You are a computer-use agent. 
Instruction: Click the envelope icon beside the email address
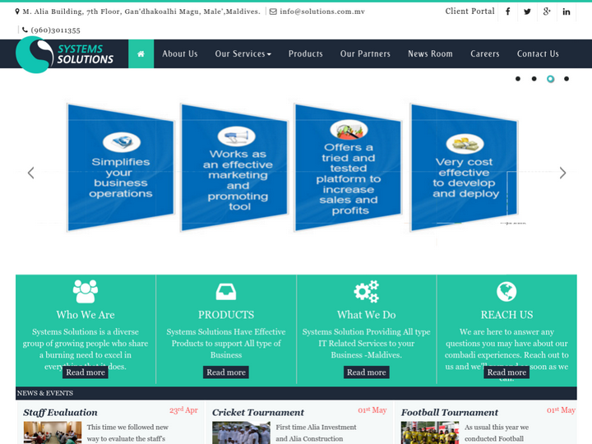click(x=273, y=12)
